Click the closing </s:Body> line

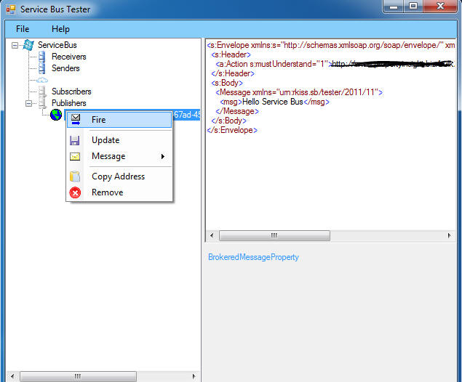tap(228, 121)
